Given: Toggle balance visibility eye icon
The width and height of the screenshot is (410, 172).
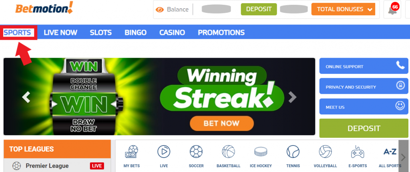Looking at the screenshot, I should point(159,10).
